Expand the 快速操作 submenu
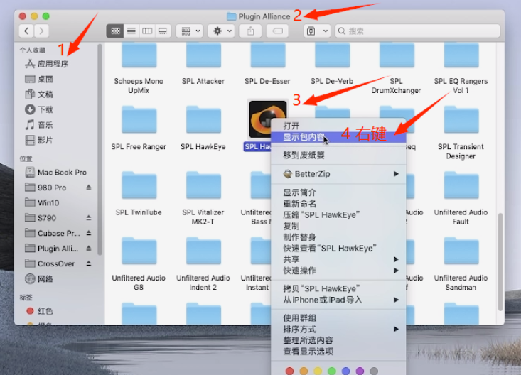 tap(338, 271)
